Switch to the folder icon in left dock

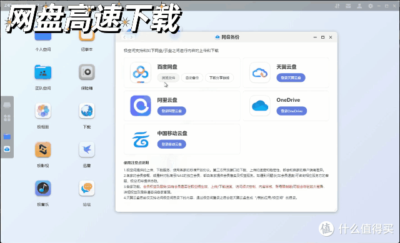pos(7,136)
